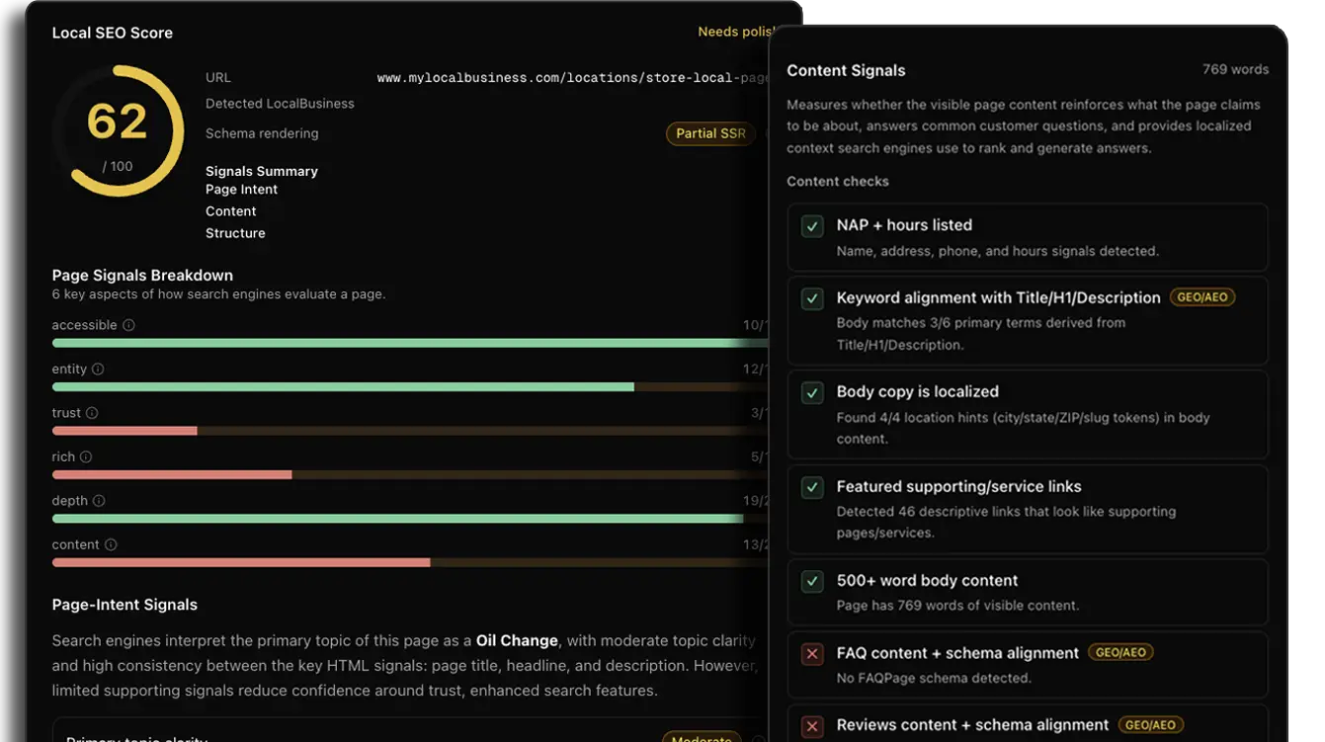Click the Body copy is localized check icon
Viewport: 1325px width, 742px height.
(812, 393)
